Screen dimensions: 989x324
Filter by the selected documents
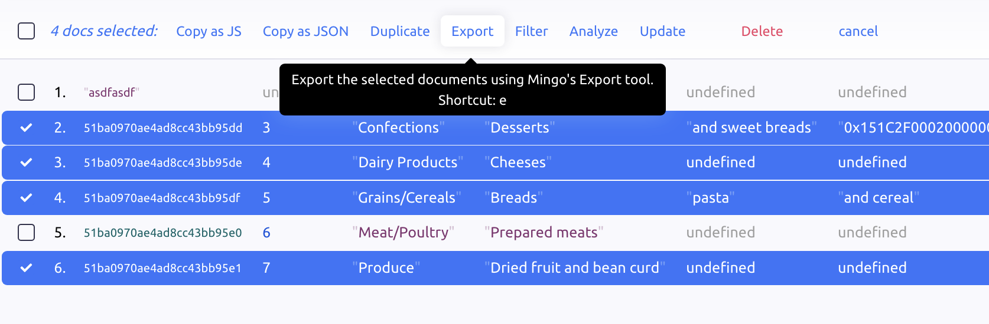pyautogui.click(x=531, y=31)
